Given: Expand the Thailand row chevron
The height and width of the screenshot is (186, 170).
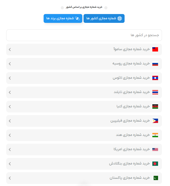Looking at the screenshot, I should 10,92.
